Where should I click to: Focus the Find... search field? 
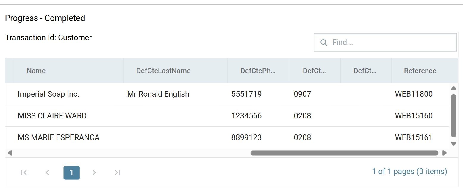(385, 43)
